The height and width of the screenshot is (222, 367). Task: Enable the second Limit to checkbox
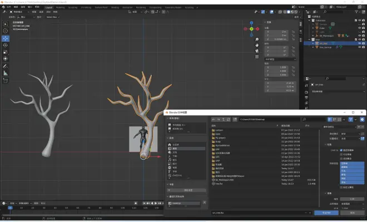pos(341,154)
